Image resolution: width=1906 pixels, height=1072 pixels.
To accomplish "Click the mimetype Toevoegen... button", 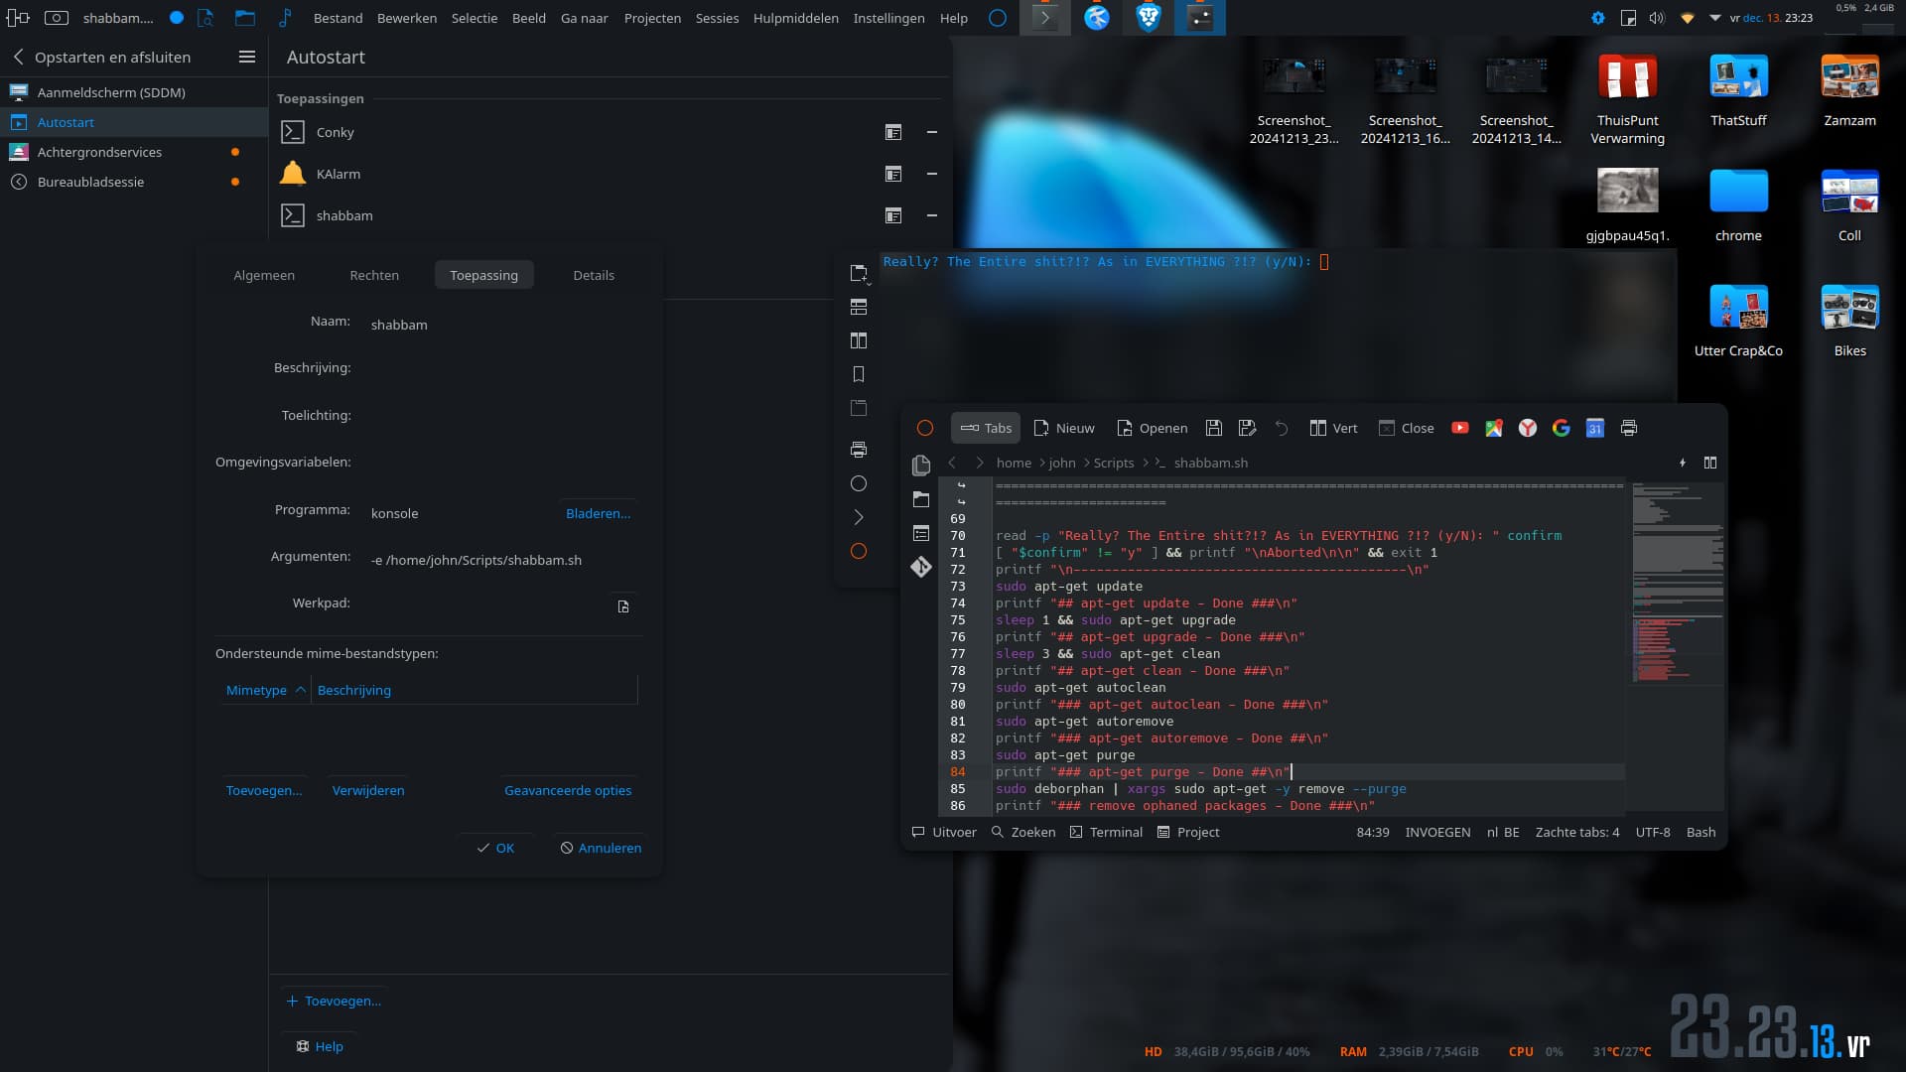I will pyautogui.click(x=264, y=790).
